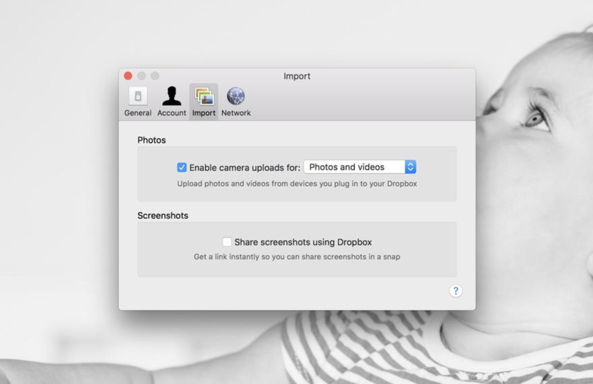
Task: Click the Import tab label
Action: click(x=204, y=113)
